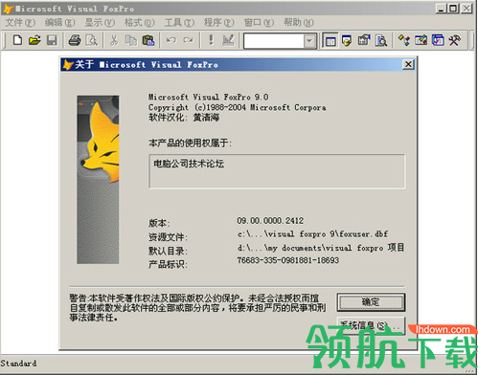This screenshot has width=478, height=375.
Task: Close the main Visual FoxPro window
Action: (x=467, y=9)
